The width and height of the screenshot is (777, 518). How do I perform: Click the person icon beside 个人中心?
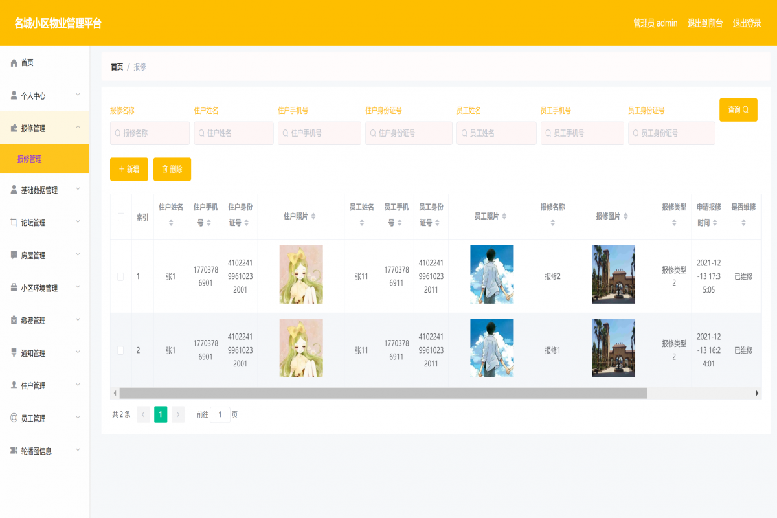14,95
